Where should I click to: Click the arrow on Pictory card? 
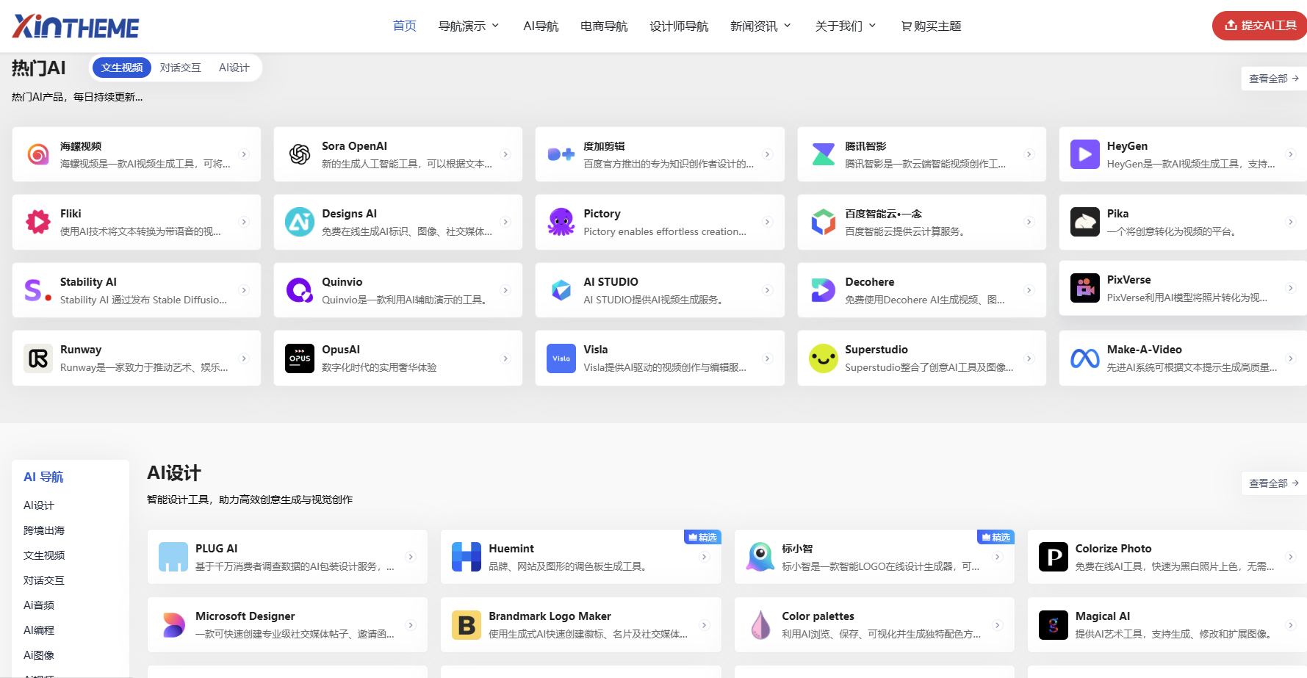point(768,222)
